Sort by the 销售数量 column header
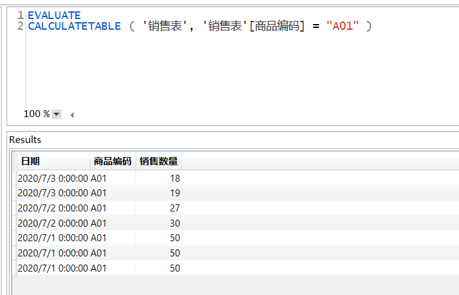This screenshot has height=295, width=459. pos(158,161)
